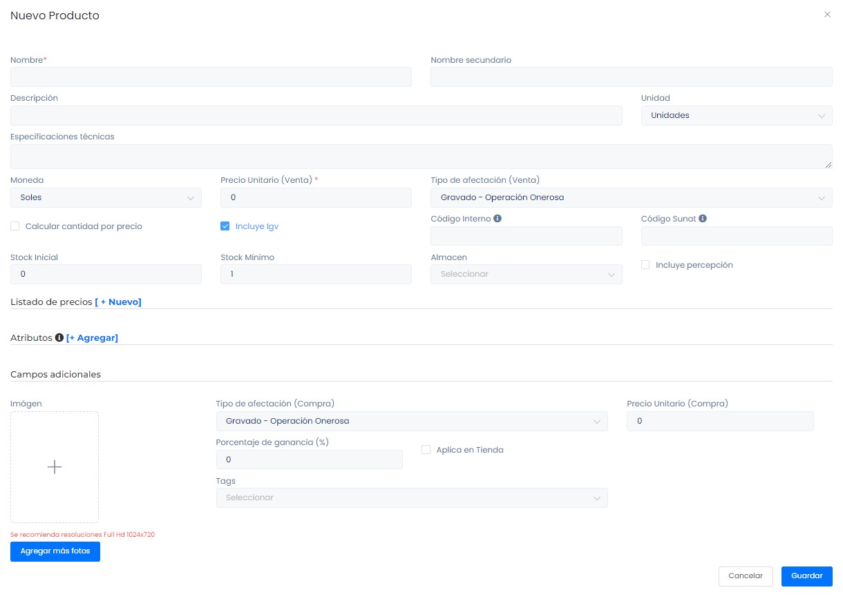Viewport: 843px width, 601px height.
Task: Click the Agregar más fotos button
Action: [55, 551]
